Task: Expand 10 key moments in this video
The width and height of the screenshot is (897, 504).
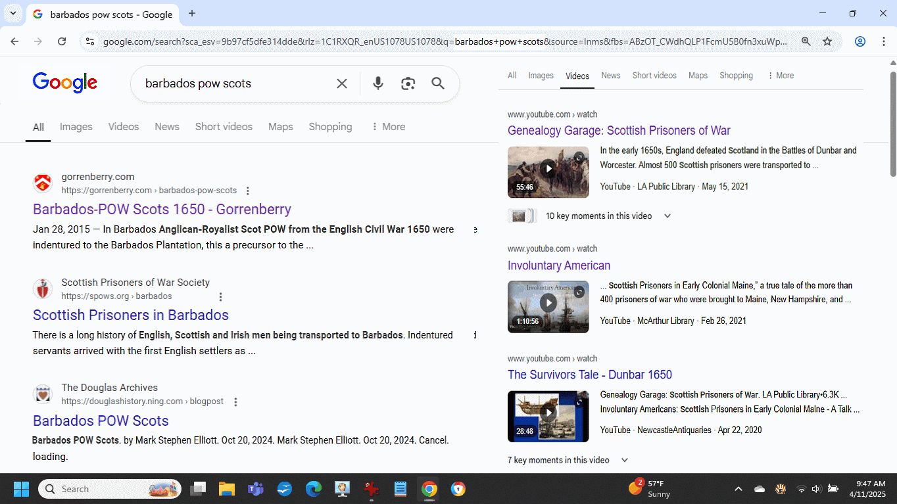Action: (x=667, y=216)
